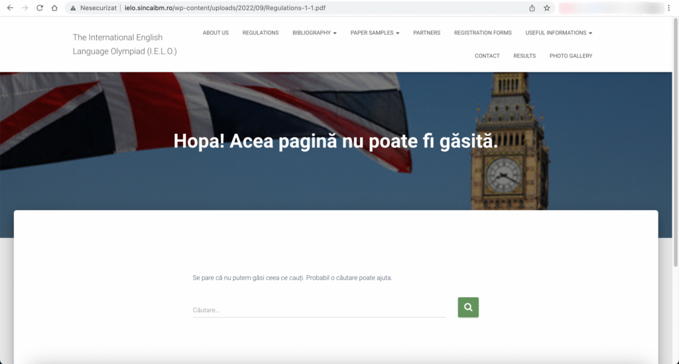
Task: View the Results page
Action: (x=524, y=56)
